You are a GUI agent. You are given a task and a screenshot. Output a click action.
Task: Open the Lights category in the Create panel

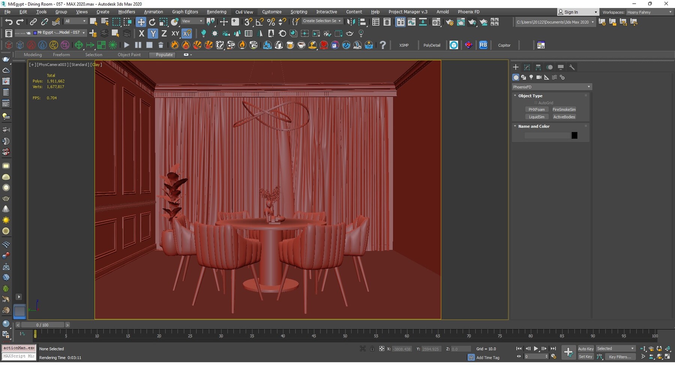[531, 77]
